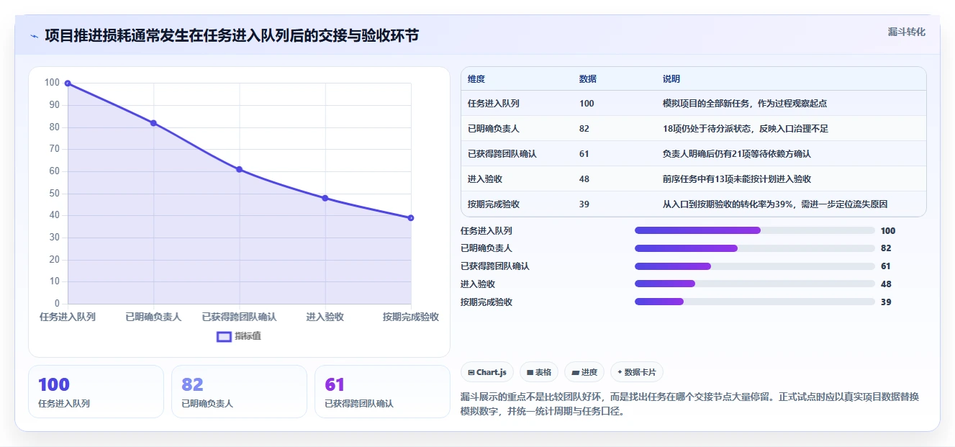This screenshot has width=955, height=447.
Task: Click 任务进入队列 in the table's first row
Action: coord(494,104)
